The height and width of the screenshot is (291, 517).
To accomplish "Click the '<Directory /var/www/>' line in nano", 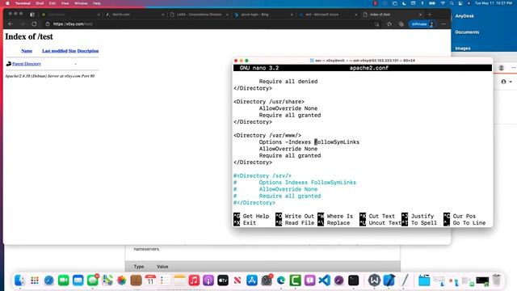I will 267,135.
